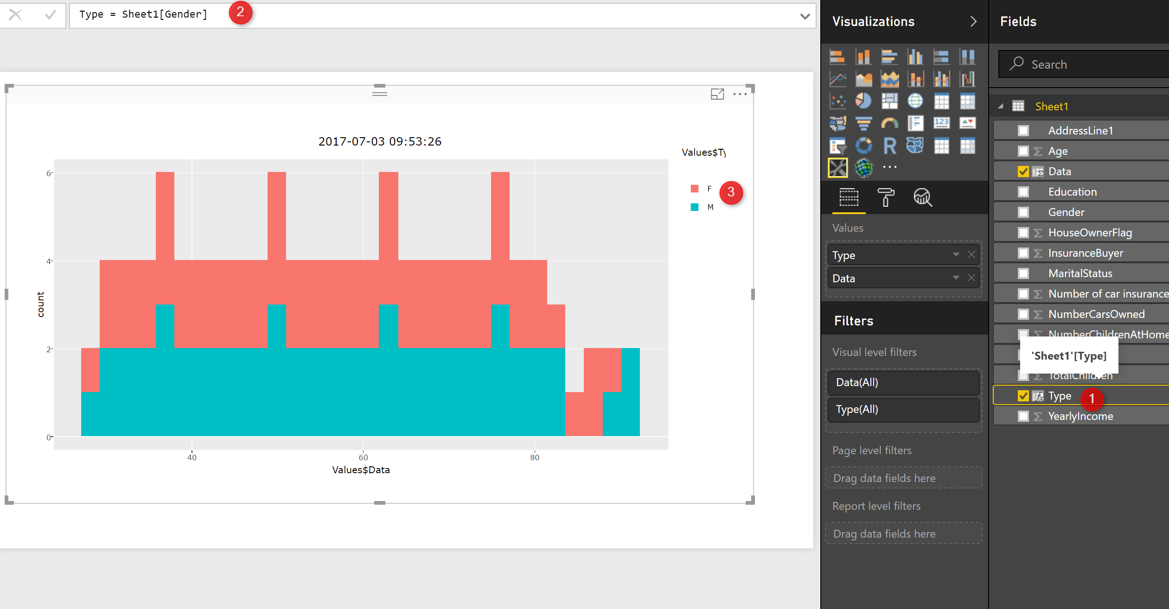
Task: Select the funnel chart visualization
Action: coord(863,123)
